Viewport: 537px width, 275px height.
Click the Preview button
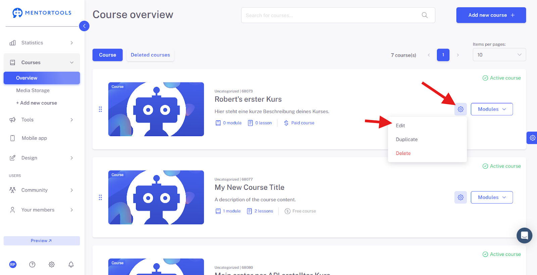click(42, 241)
